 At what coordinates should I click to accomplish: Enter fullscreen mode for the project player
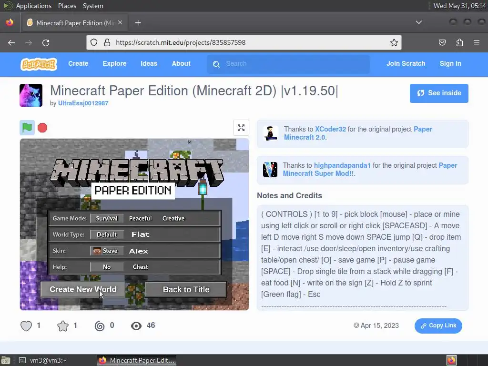(x=241, y=128)
